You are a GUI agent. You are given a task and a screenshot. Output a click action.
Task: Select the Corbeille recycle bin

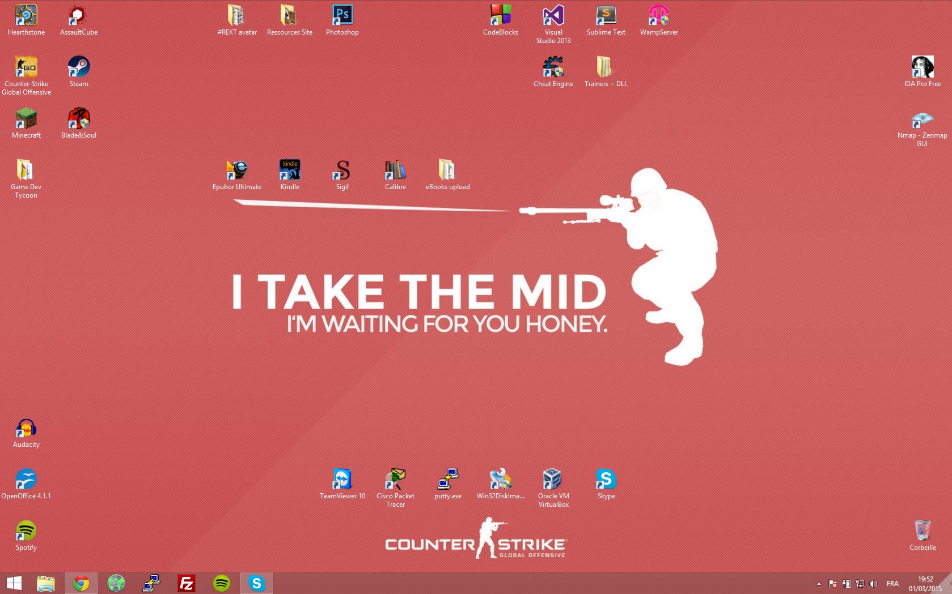point(923,536)
